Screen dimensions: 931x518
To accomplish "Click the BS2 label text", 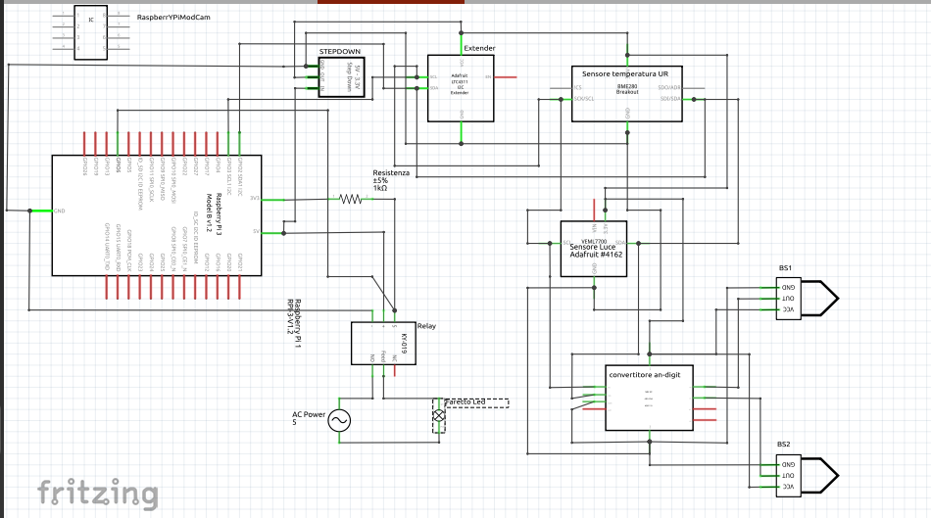I will [x=784, y=445].
